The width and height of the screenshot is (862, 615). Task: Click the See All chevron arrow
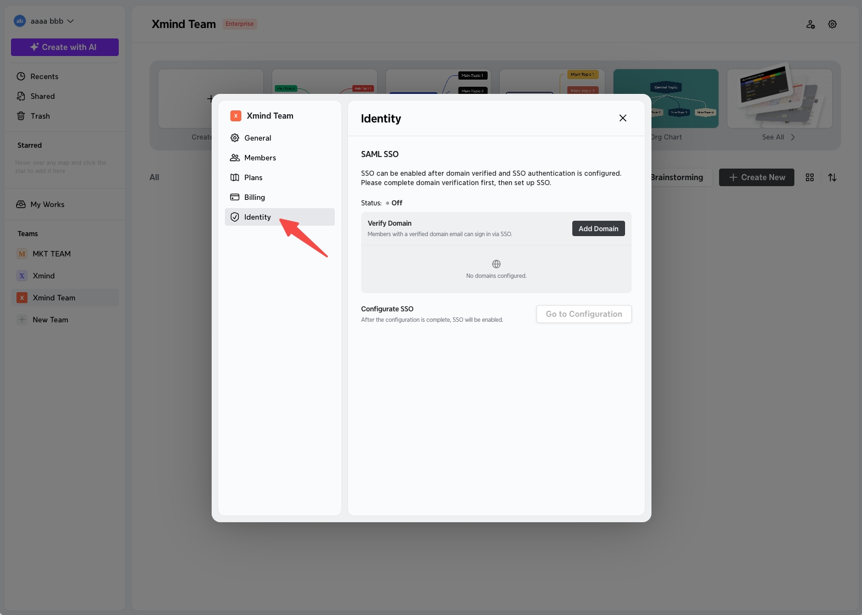coord(793,137)
